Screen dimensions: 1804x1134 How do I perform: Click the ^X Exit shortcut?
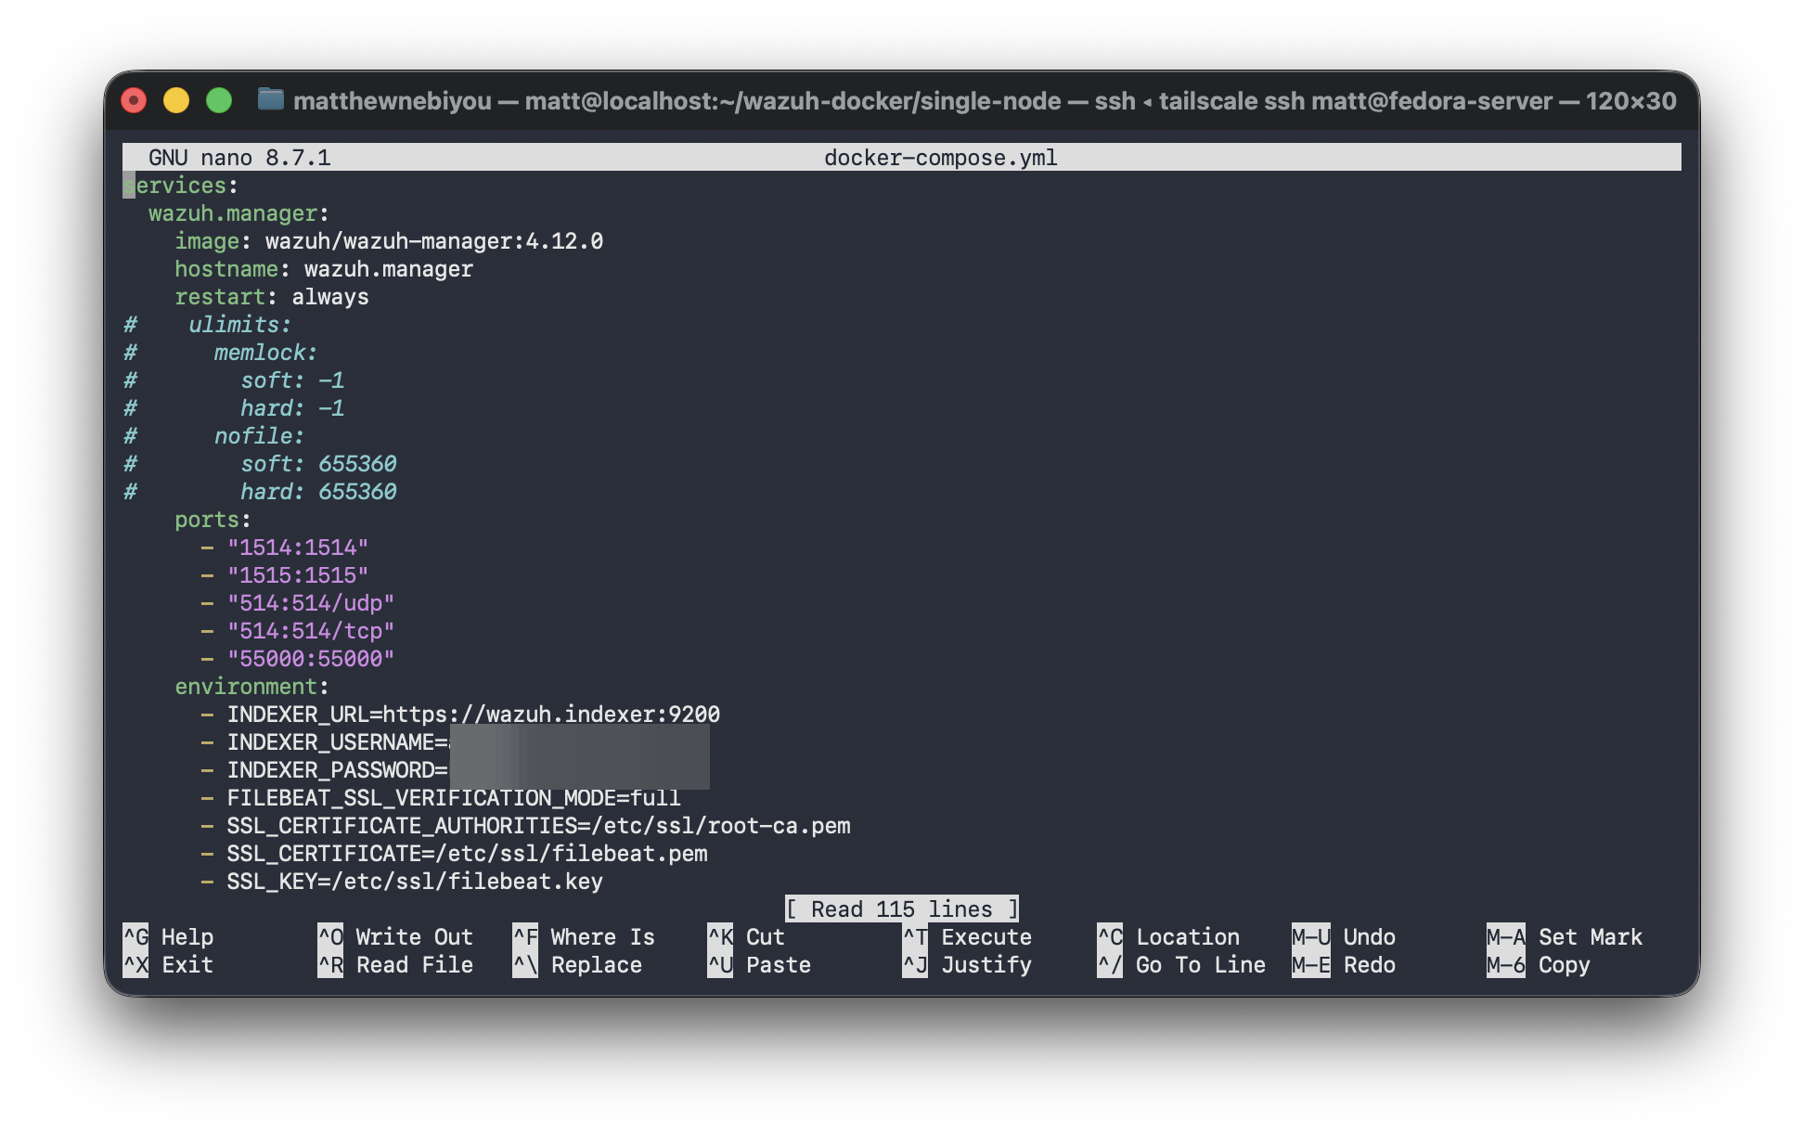(x=168, y=965)
